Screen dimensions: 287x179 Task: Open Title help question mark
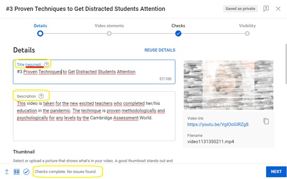[x=46, y=64]
